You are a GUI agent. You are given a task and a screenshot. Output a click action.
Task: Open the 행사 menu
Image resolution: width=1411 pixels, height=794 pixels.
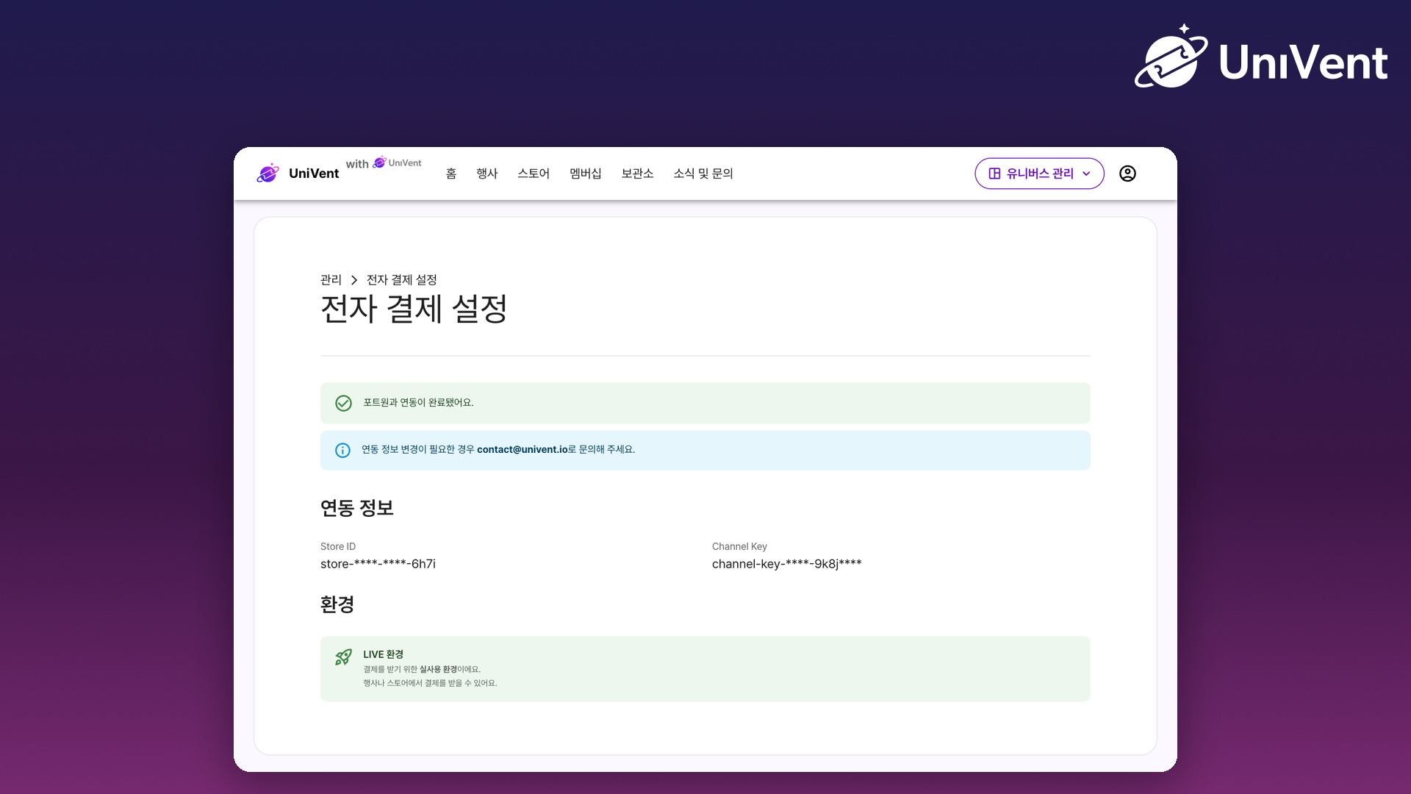(487, 174)
